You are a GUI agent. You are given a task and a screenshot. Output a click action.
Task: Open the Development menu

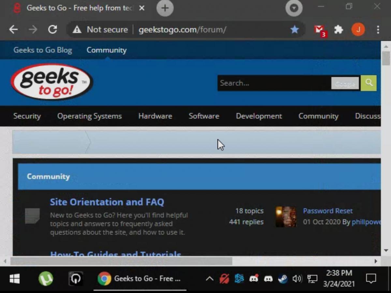pos(259,116)
